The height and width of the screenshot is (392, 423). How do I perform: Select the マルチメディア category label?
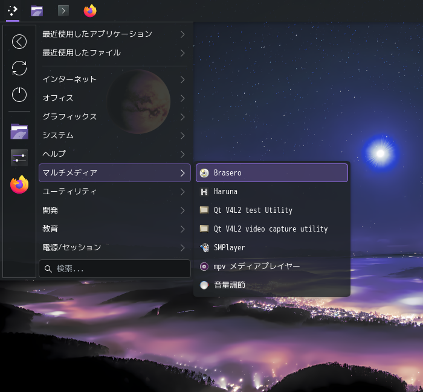[70, 173]
